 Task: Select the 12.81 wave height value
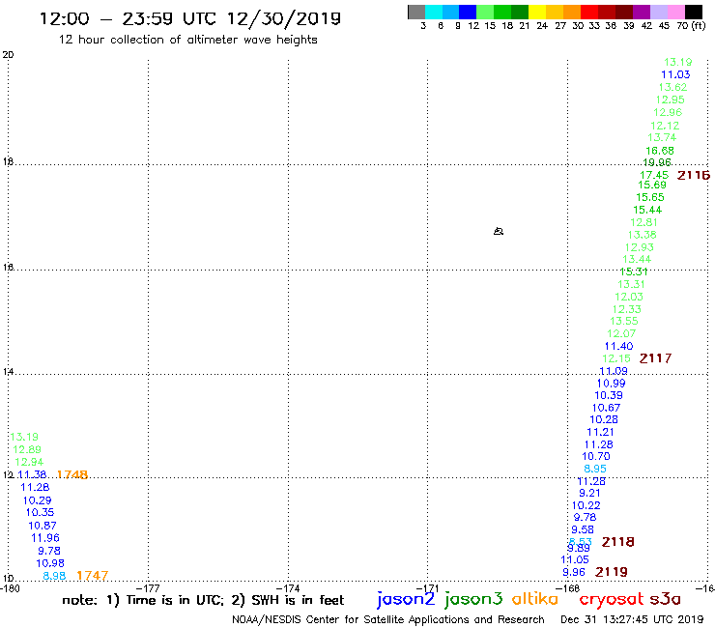(643, 222)
